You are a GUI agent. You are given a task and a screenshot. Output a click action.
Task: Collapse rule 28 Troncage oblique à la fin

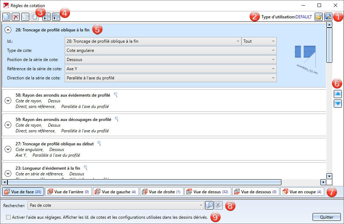click(x=8, y=30)
